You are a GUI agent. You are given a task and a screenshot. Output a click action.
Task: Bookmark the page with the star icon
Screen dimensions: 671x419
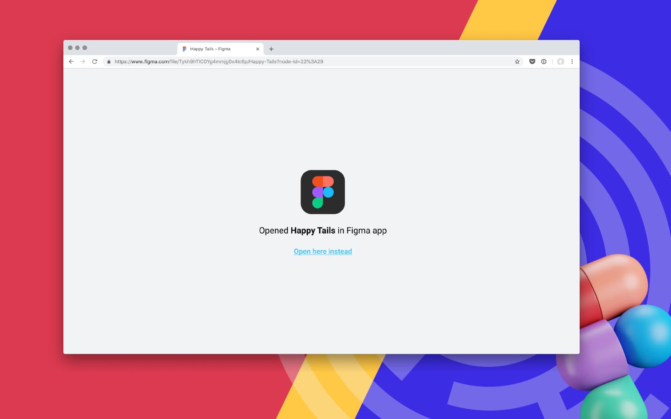coord(517,61)
